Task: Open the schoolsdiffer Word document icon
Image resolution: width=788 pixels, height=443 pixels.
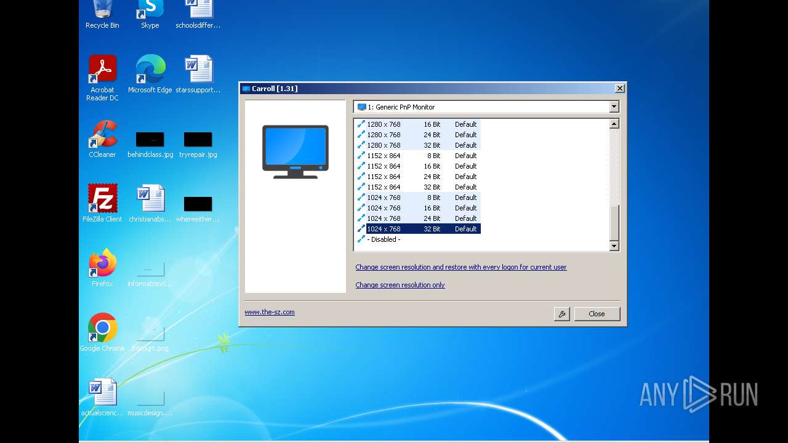Action: tap(198, 15)
